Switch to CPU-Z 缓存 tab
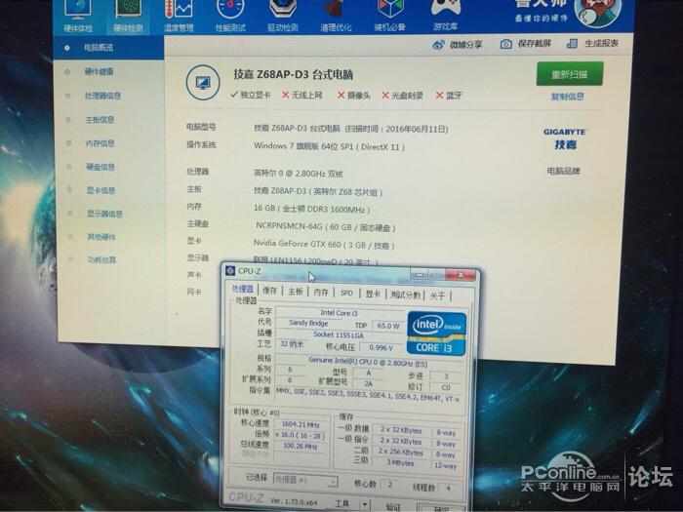The width and height of the screenshot is (683, 512). (269, 291)
